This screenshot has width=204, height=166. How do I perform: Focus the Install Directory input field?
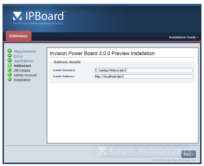(144, 70)
